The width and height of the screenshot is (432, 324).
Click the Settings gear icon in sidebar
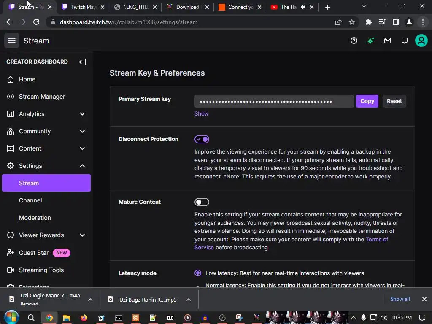click(x=11, y=166)
